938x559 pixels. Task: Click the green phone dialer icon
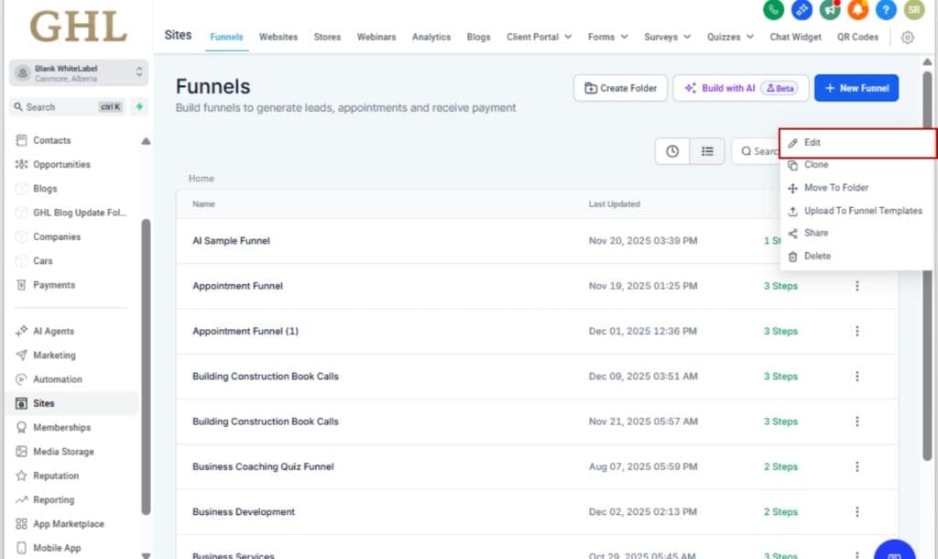pos(775,9)
